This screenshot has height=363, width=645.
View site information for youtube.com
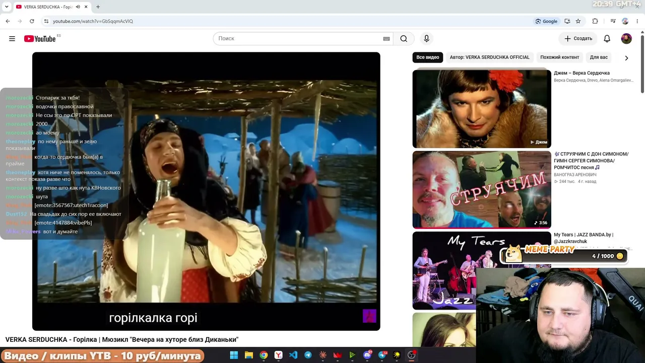46,21
